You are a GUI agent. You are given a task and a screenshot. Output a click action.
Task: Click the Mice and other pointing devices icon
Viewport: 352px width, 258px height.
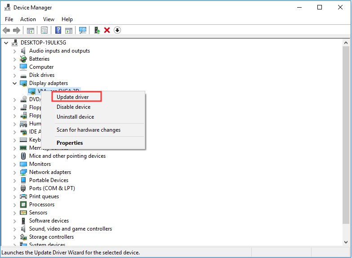tap(23, 156)
